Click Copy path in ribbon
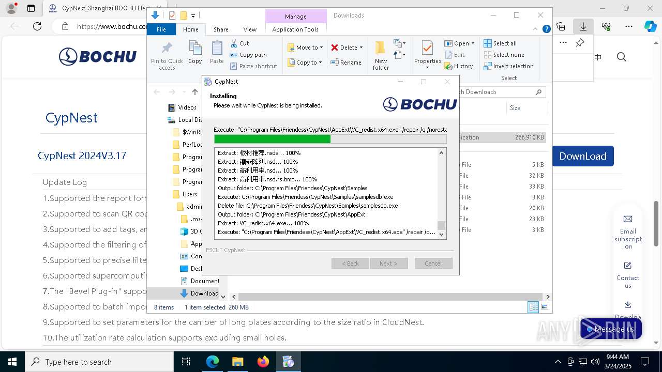The width and height of the screenshot is (662, 372). pos(248,55)
